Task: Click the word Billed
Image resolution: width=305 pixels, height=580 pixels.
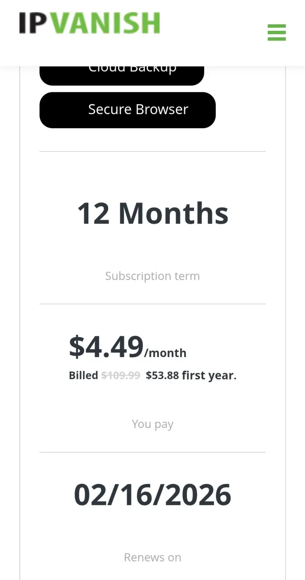Action: [x=83, y=375]
